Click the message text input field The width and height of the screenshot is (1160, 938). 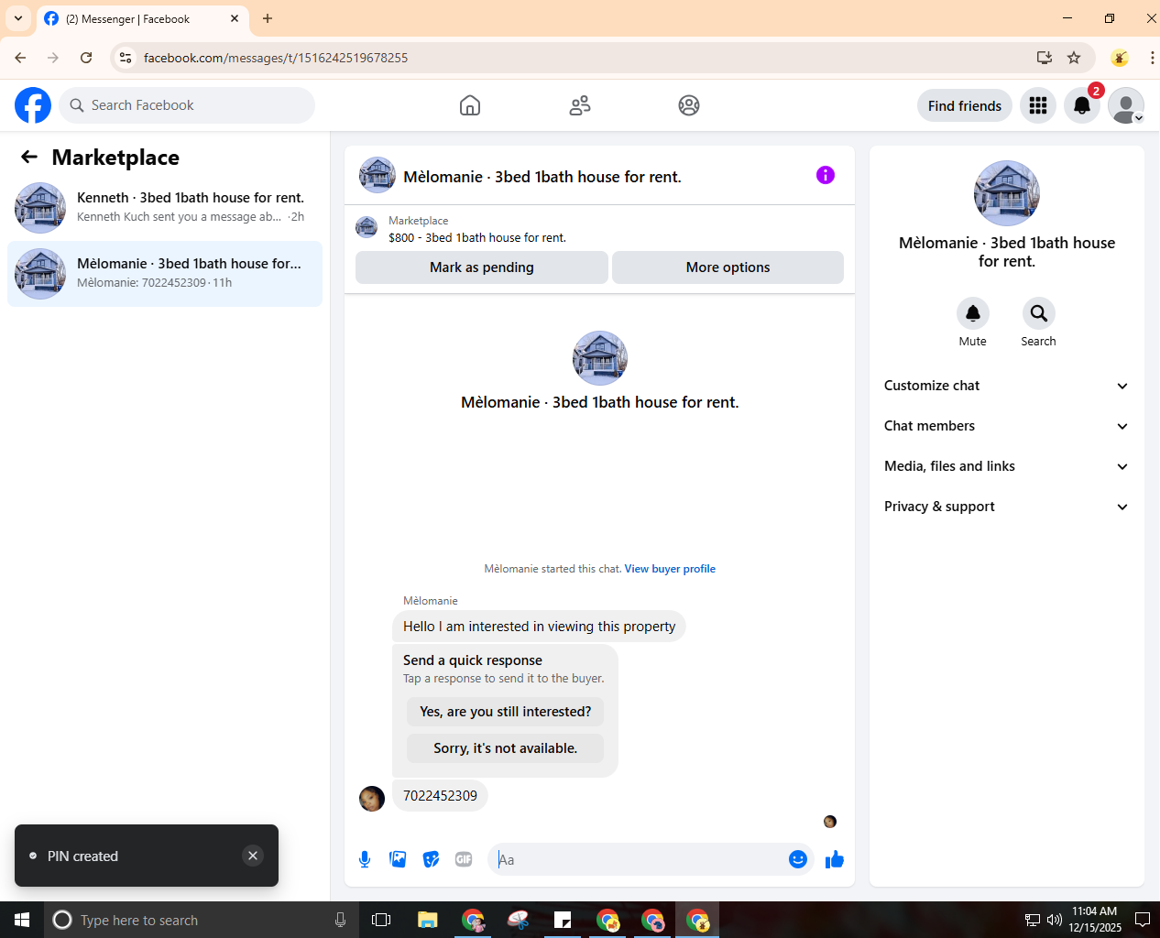[640, 859]
